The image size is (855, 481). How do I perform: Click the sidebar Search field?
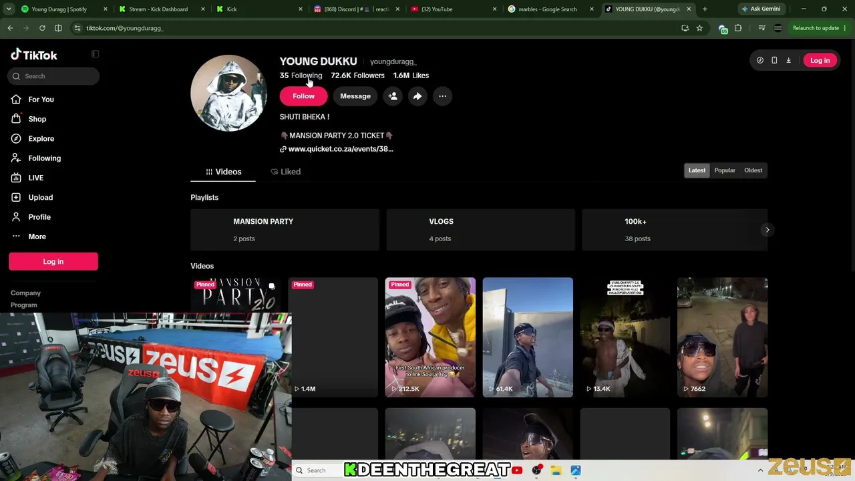[x=53, y=76]
